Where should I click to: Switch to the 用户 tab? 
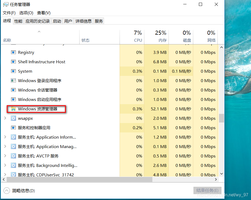tap(68, 21)
